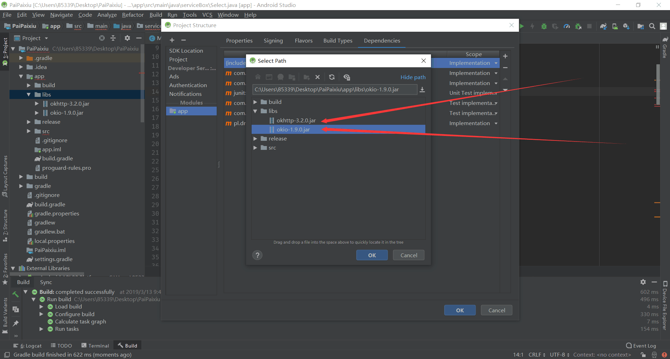Click OK in Project Structure dialog

click(460, 310)
